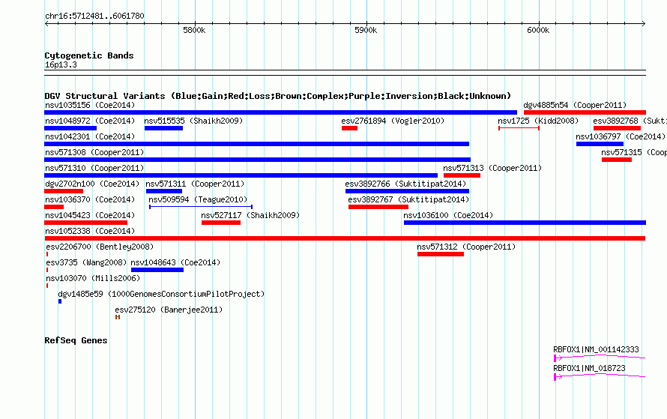Open dgv1485e59 1000GenomesConsortiumPilotProject variant
This screenshot has height=419, width=667.
point(161,294)
